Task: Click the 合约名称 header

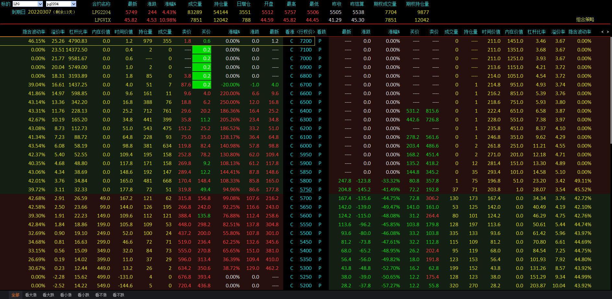Action: 101,4
